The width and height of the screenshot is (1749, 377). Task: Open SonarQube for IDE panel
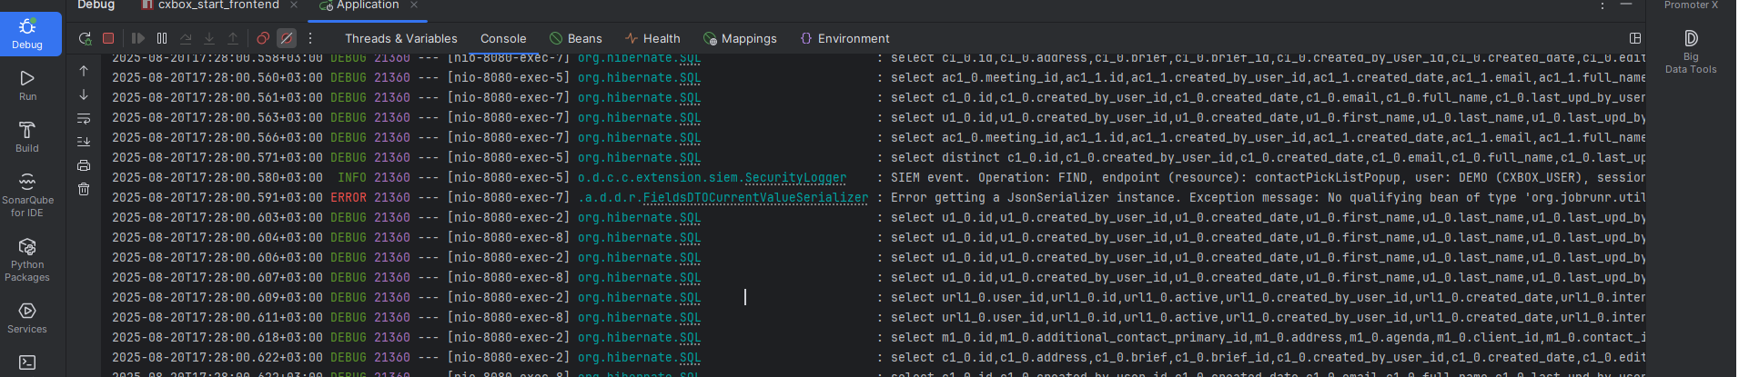tap(27, 195)
